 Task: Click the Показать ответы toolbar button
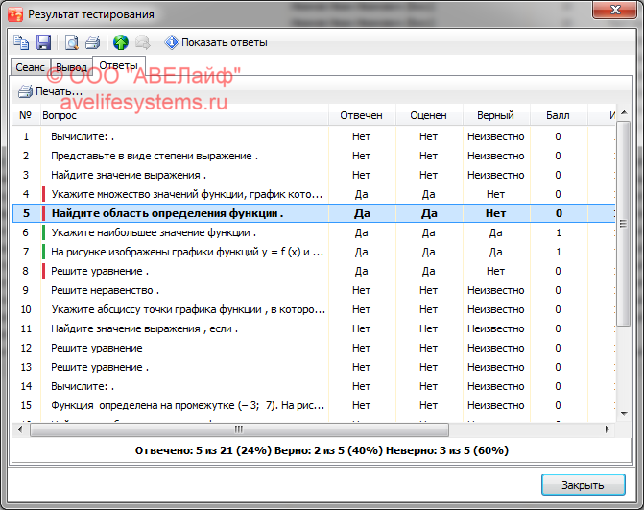click(216, 42)
